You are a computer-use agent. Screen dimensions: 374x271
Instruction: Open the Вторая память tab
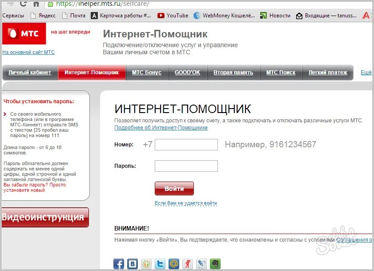[x=233, y=73]
